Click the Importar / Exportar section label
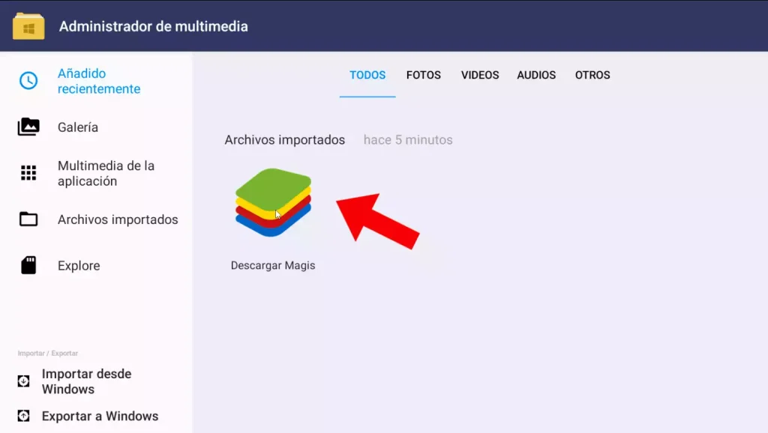Image resolution: width=768 pixels, height=433 pixels. 48,354
